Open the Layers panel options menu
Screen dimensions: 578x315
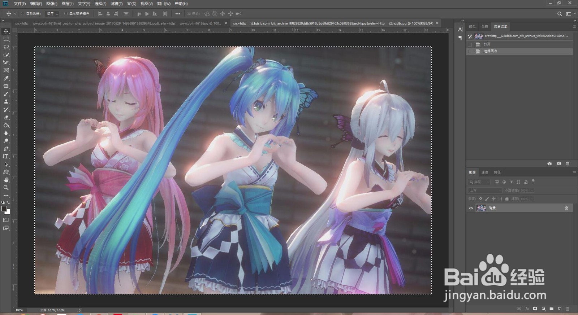point(574,172)
